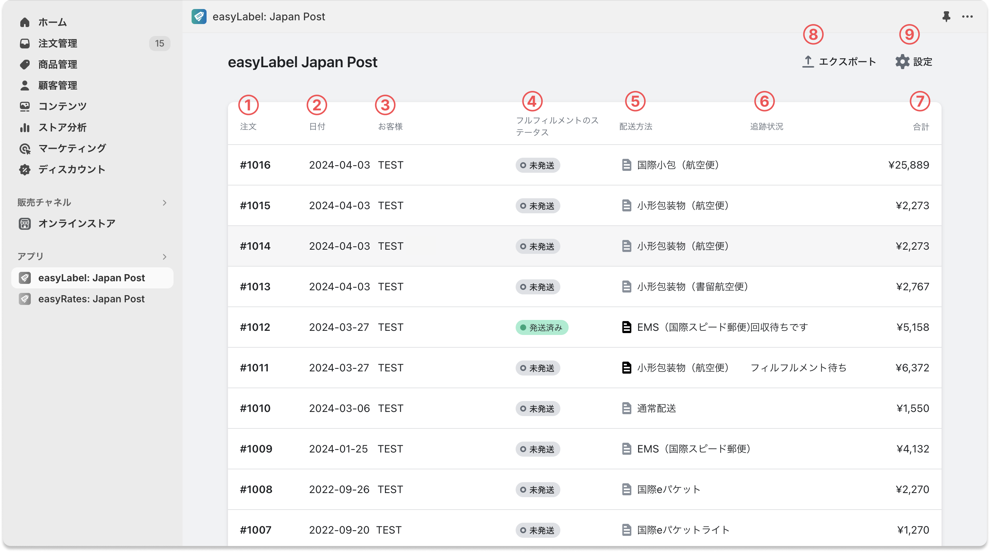990x552 pixels.
Task: Click the pin icon in top bar
Action: (x=946, y=17)
